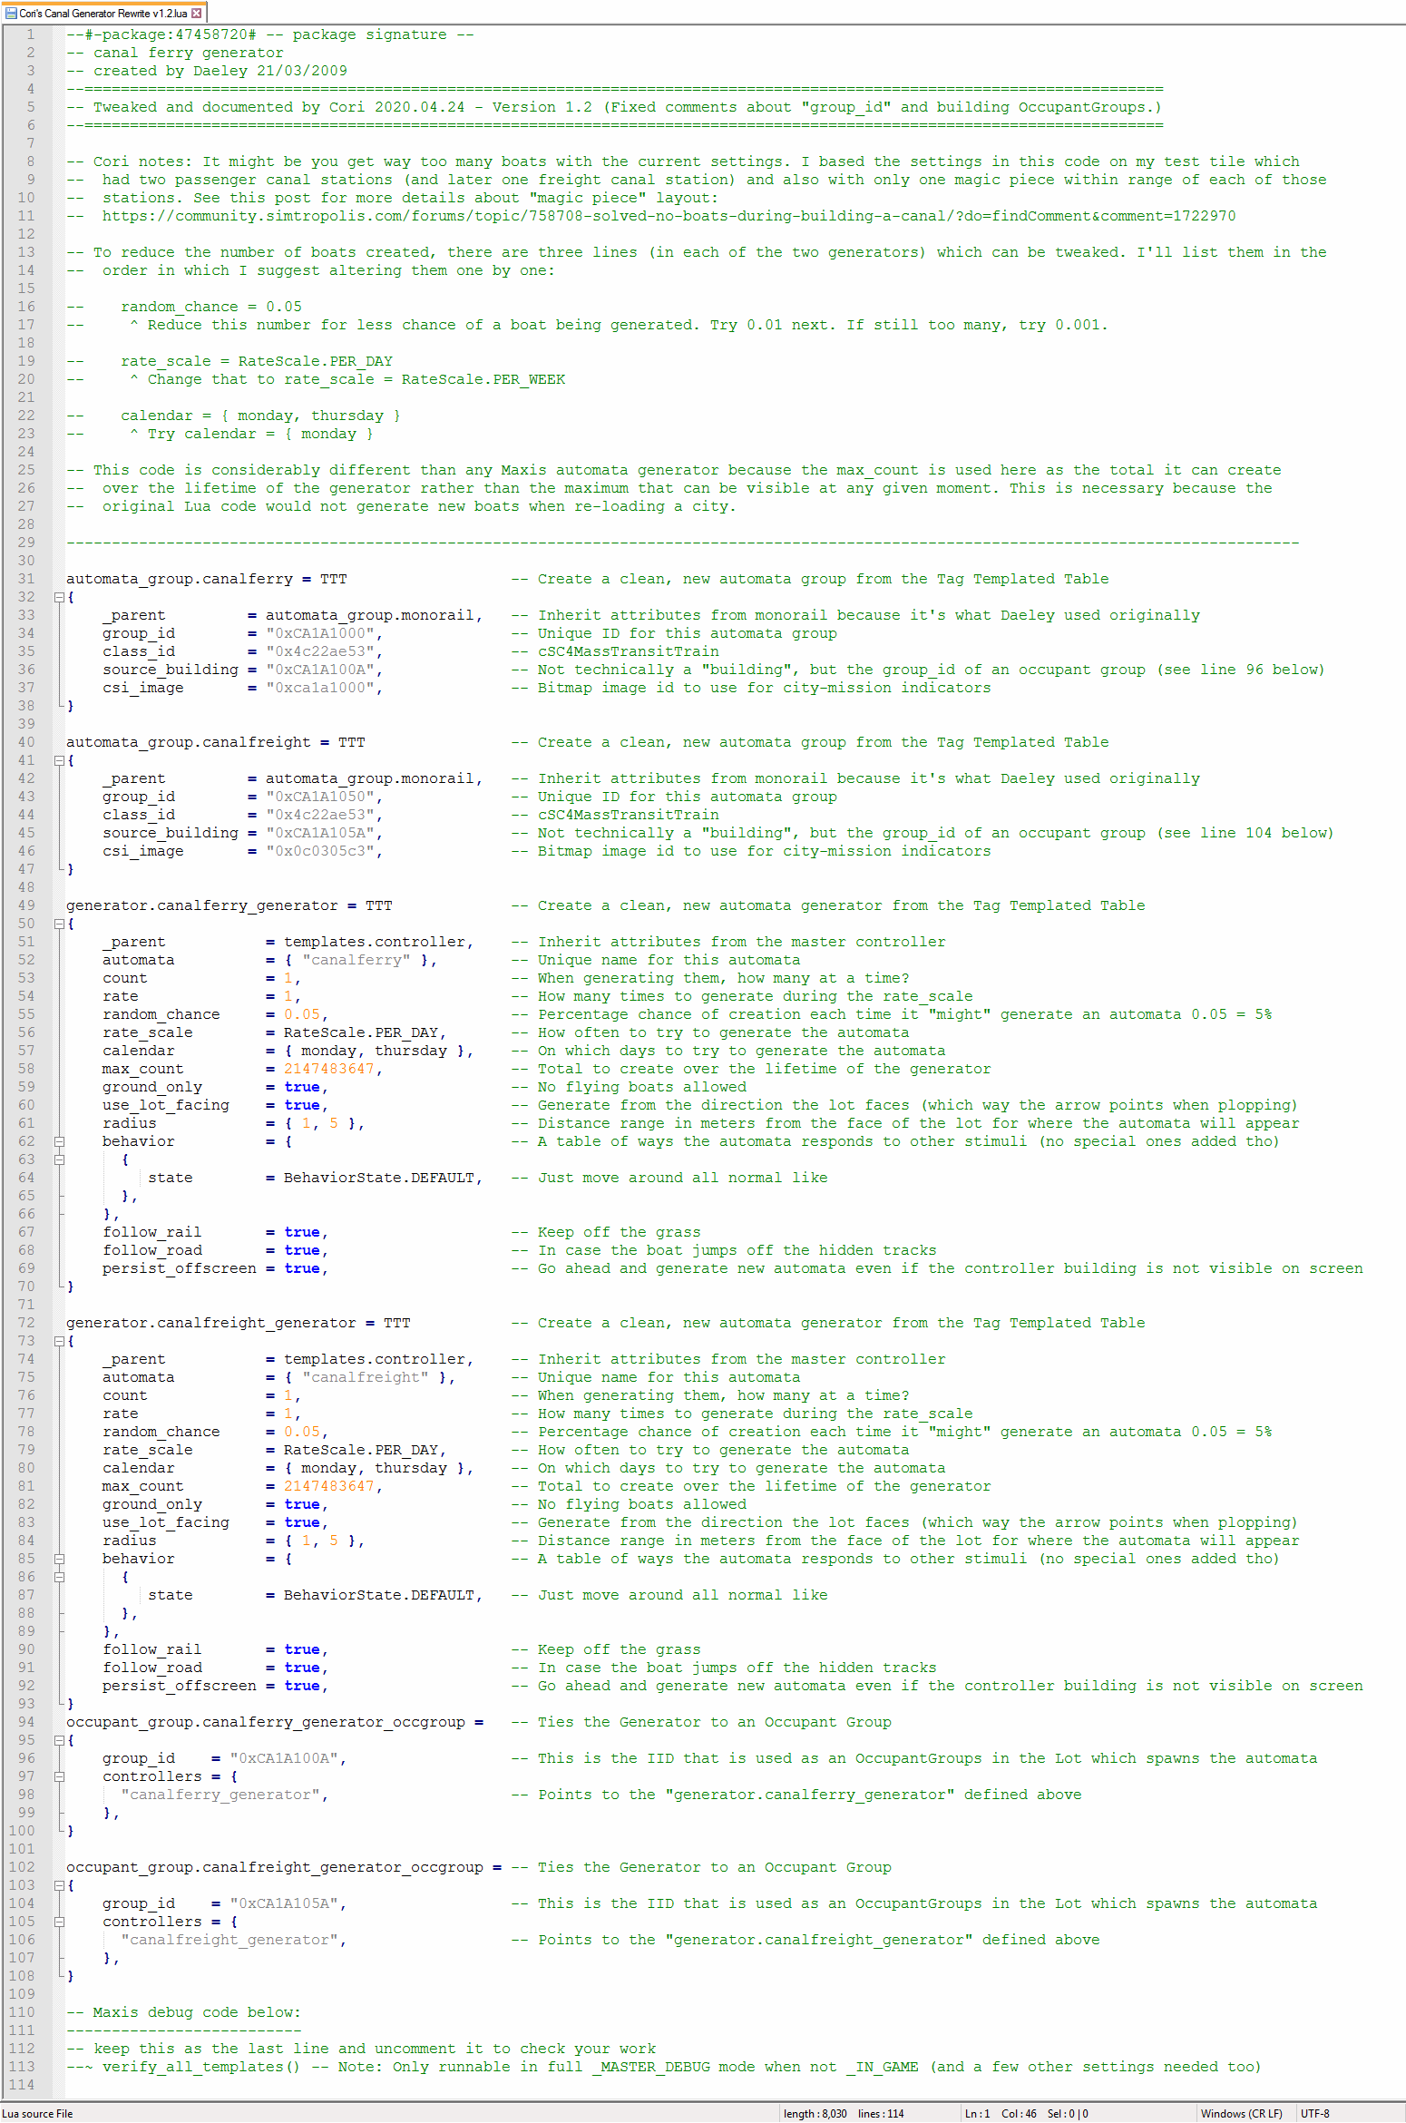Click the 'length : 8,030' status bar field

815,2114
